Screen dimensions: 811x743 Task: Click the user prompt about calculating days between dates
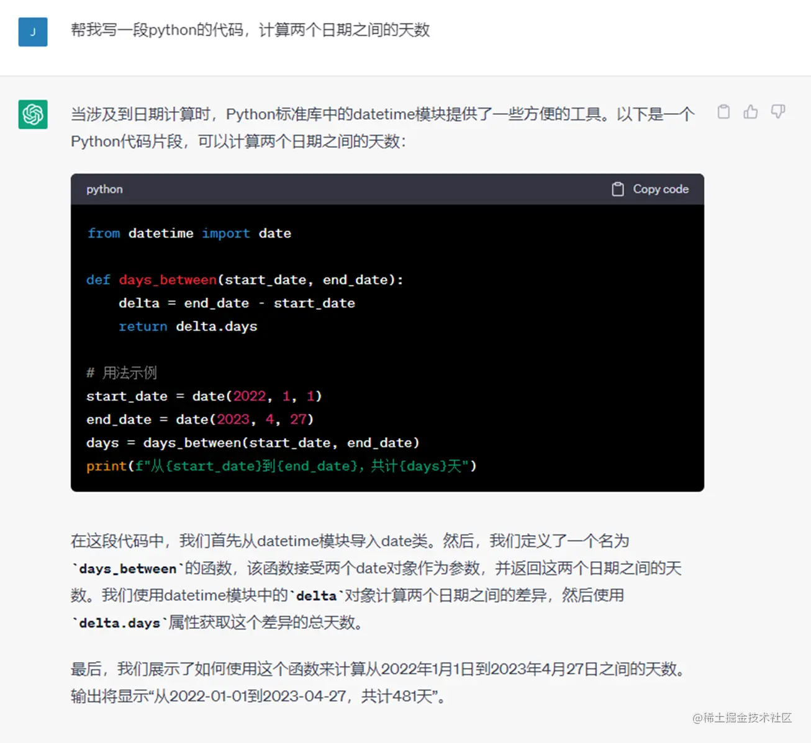(250, 30)
